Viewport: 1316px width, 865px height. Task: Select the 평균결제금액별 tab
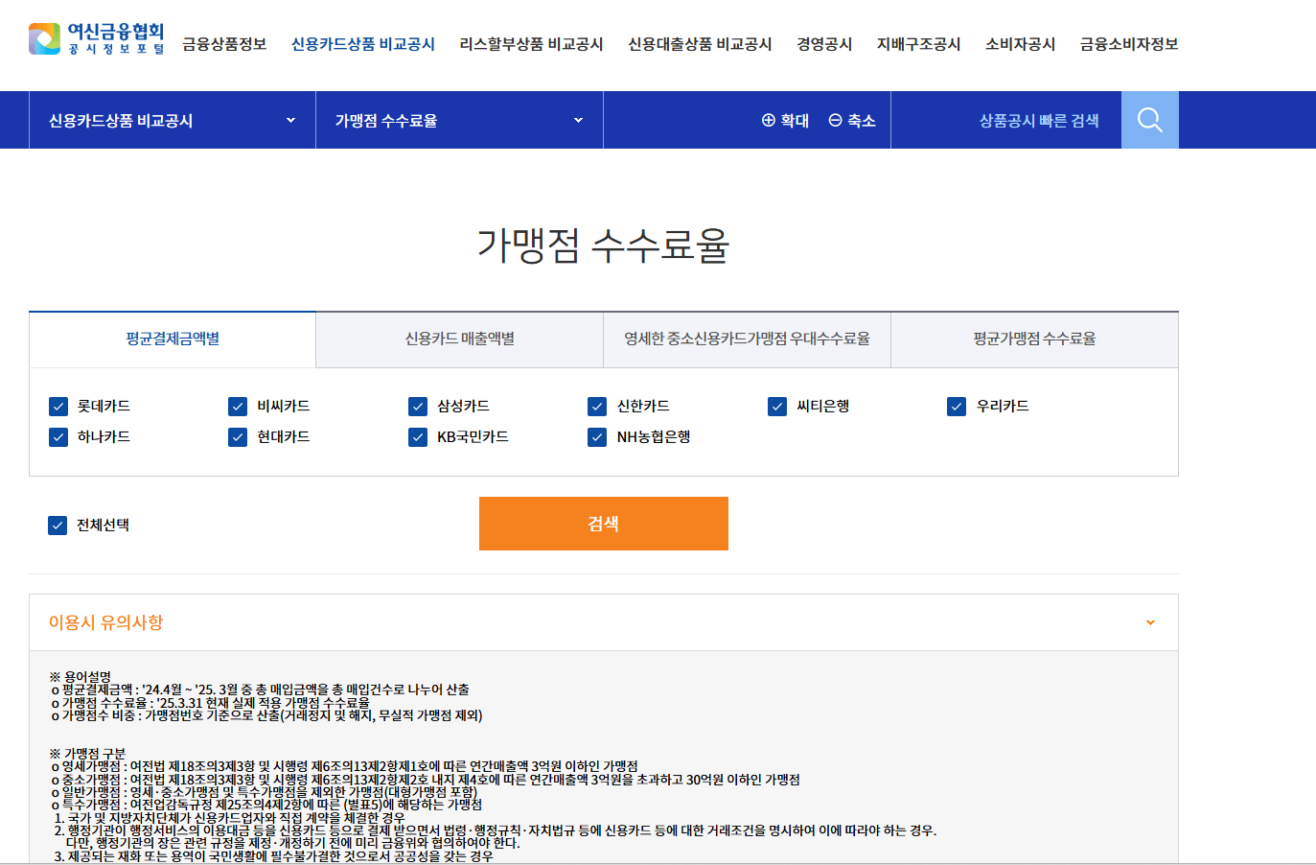pos(173,339)
